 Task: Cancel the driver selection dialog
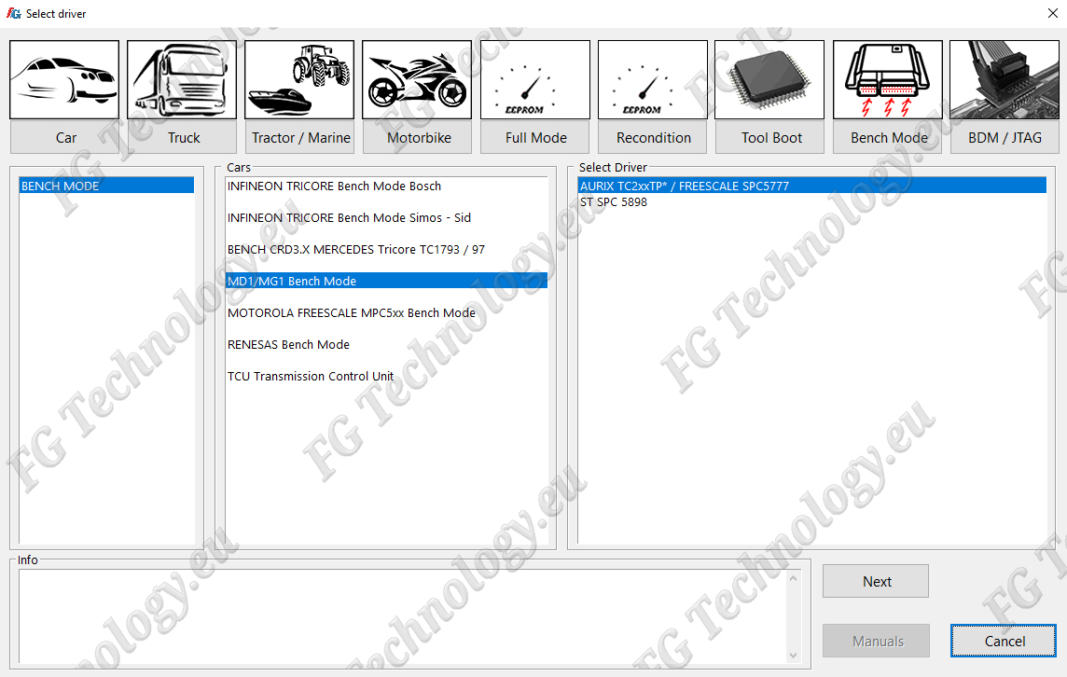[x=1004, y=641]
